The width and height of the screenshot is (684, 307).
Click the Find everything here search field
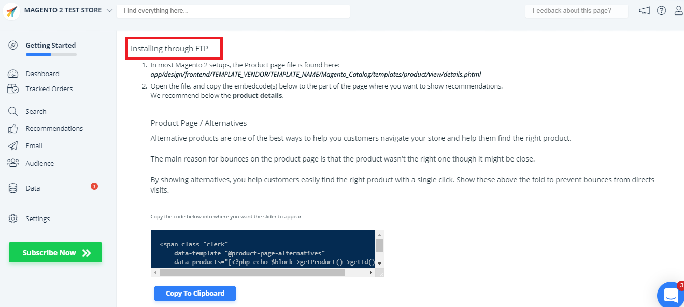click(233, 11)
